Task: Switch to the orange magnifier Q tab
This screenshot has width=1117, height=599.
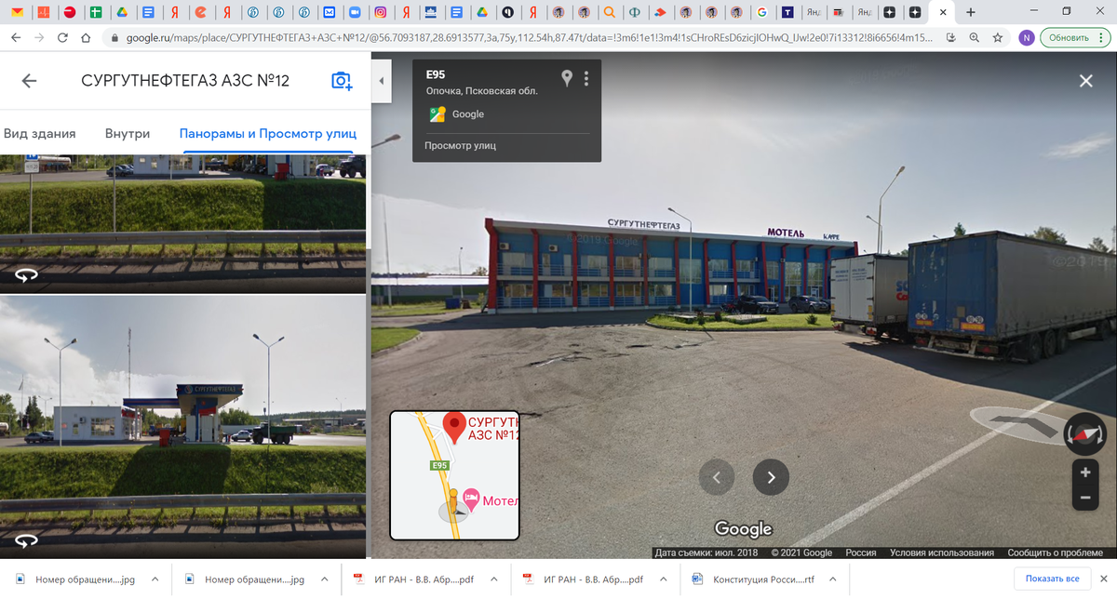Action: (x=609, y=12)
